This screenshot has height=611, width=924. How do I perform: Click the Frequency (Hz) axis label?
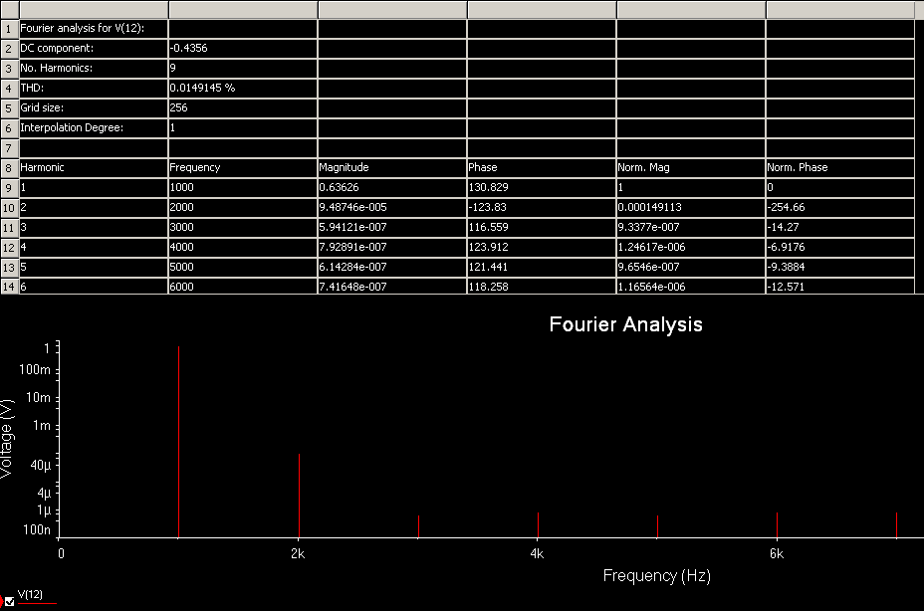[x=656, y=575]
